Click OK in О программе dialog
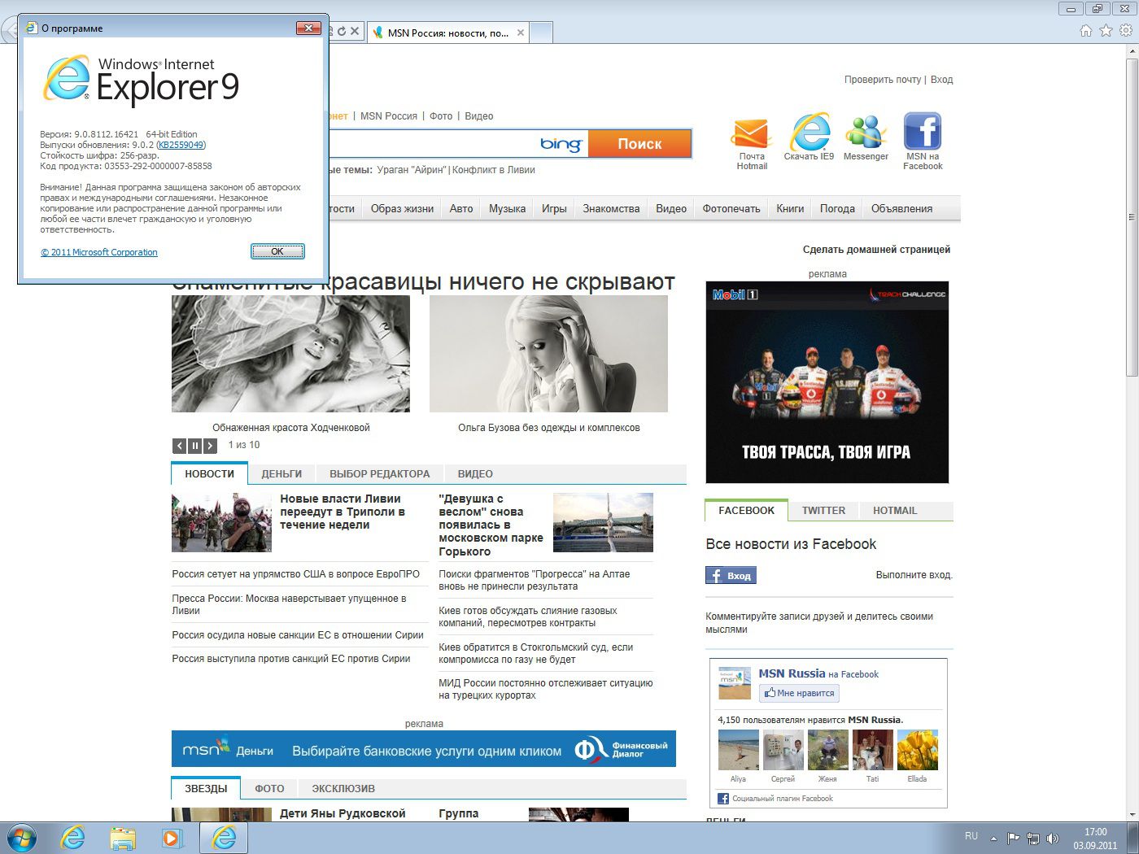The image size is (1139, 854). click(277, 251)
